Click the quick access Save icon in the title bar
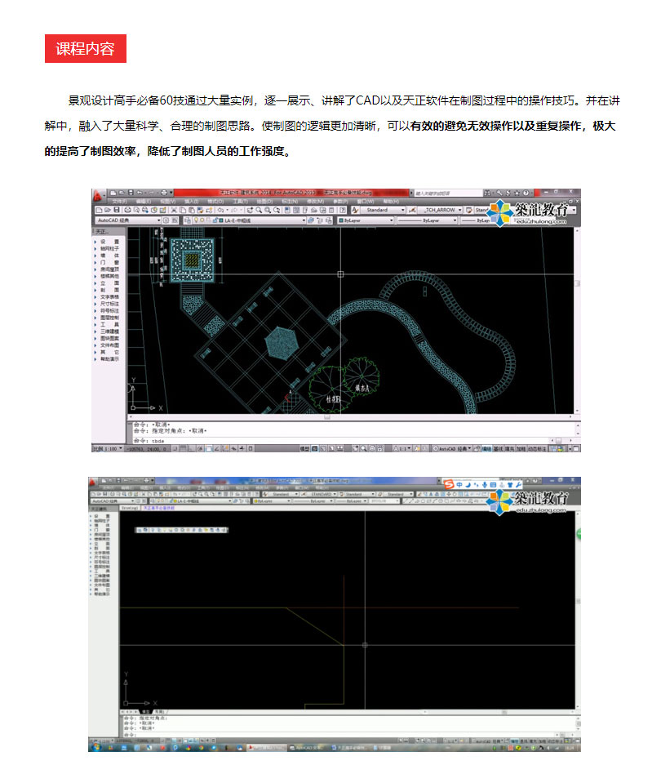This screenshot has width=661, height=774. pos(131,193)
